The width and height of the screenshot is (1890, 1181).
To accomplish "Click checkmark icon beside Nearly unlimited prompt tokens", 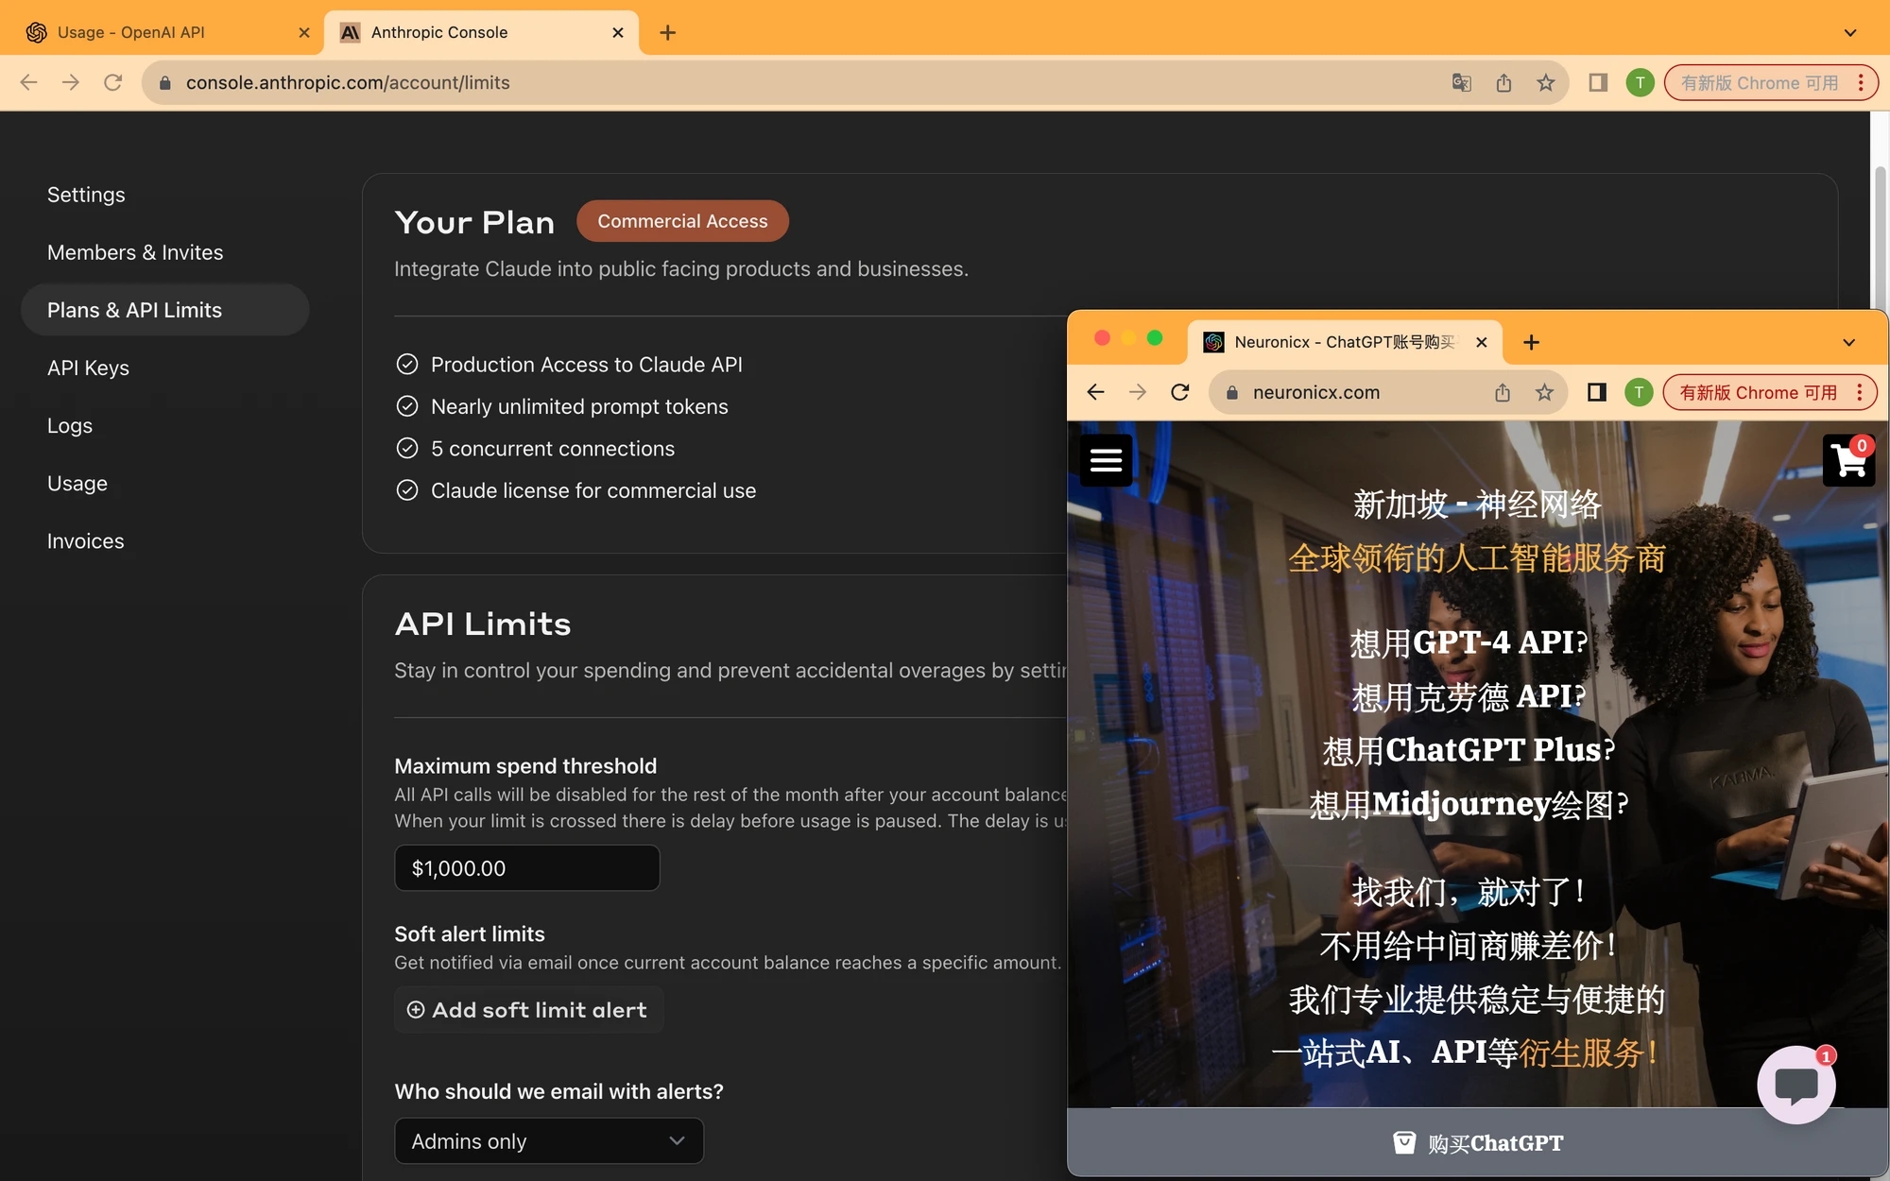I will click(407, 406).
